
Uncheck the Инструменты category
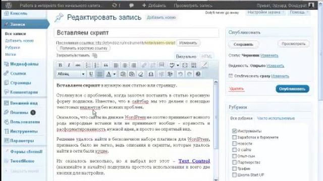click(234, 131)
